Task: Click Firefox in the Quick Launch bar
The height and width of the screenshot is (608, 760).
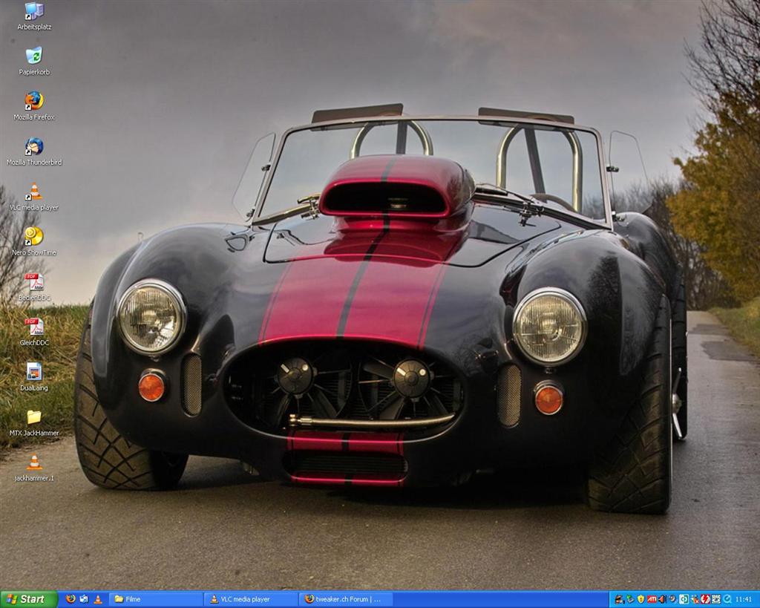Action: (71, 599)
